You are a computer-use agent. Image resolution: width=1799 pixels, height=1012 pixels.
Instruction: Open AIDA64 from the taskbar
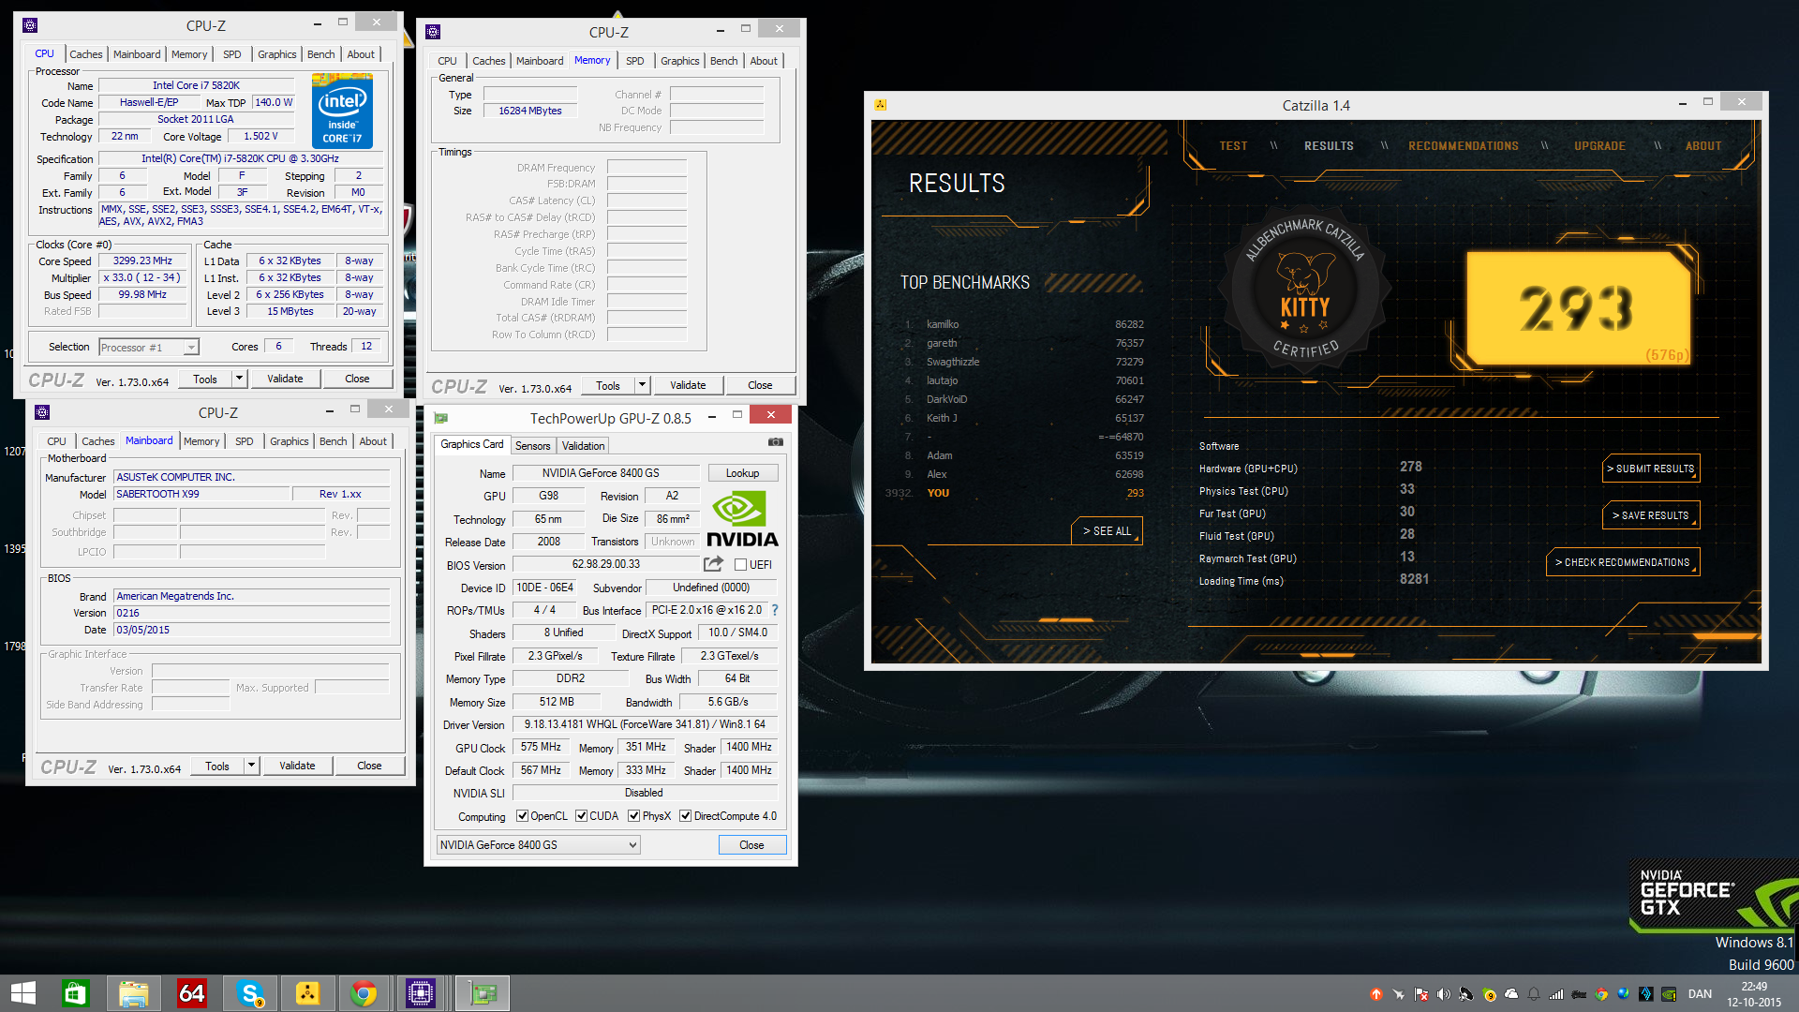(x=191, y=993)
